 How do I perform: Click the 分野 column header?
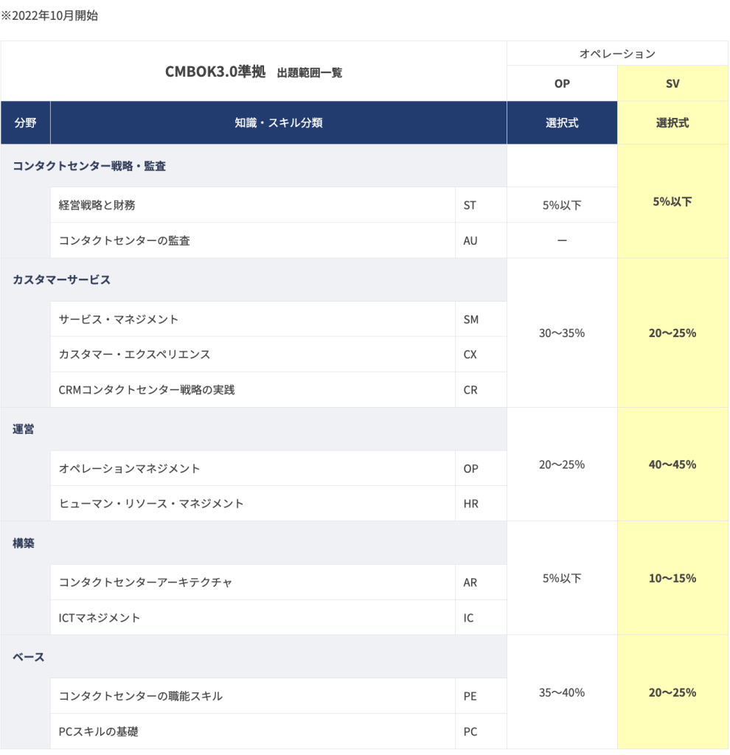coord(25,123)
